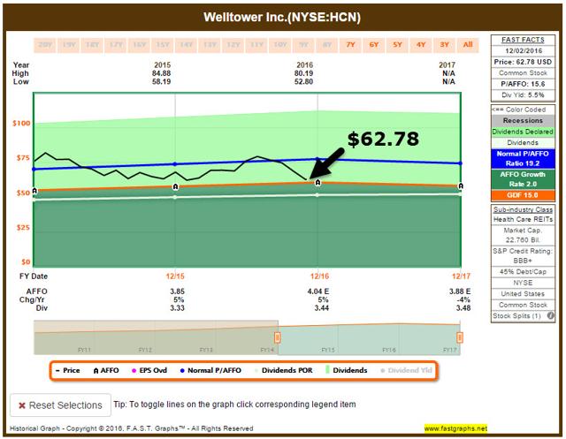Click the AFFO marker at 12/17

(461, 186)
